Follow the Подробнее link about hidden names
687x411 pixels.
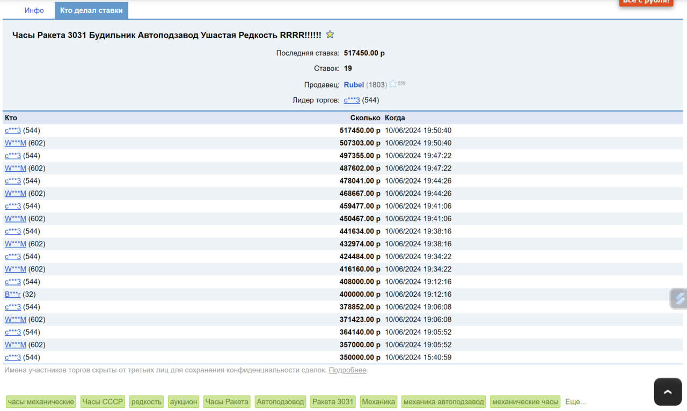(x=347, y=370)
